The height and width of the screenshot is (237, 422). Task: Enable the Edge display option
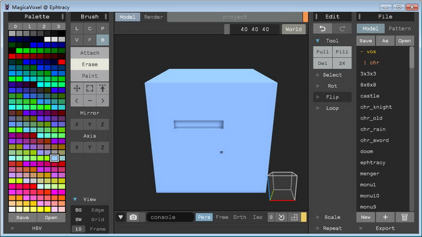tap(98, 210)
